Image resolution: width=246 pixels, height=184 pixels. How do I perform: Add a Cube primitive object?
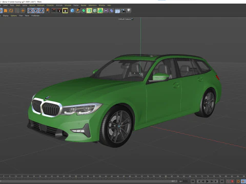coord(72,11)
